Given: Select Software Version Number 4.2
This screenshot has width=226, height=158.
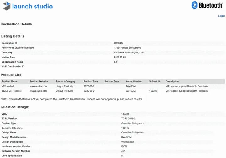Looking at the screenshot, I should tap(123, 151).
